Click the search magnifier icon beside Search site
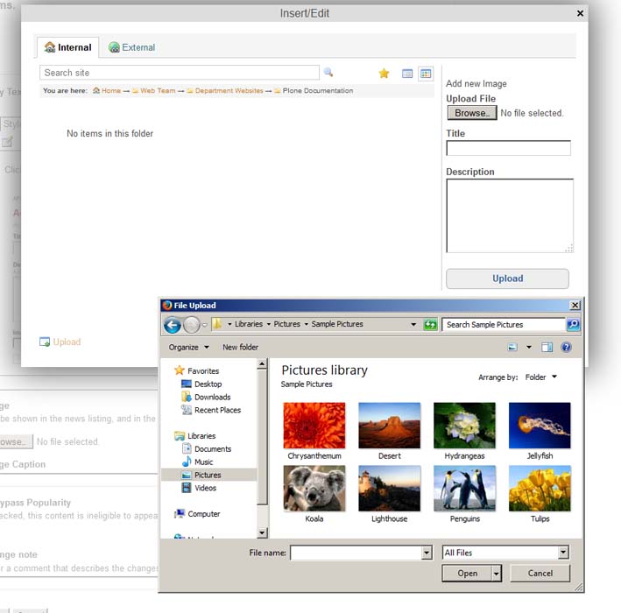Screen dimensions: 621x613 click(x=328, y=73)
